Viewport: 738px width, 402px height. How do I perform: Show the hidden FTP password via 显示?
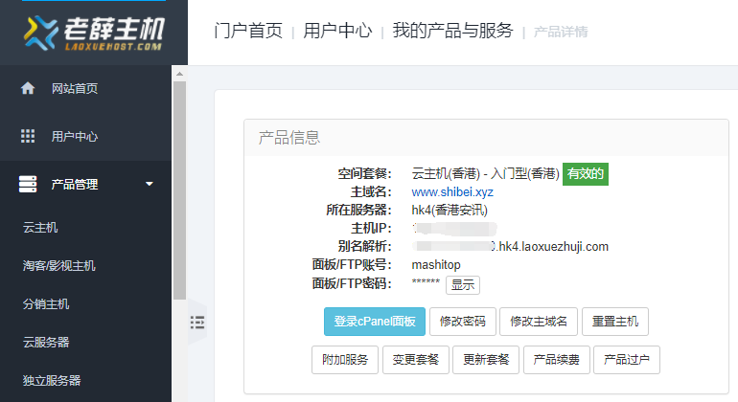[462, 284]
